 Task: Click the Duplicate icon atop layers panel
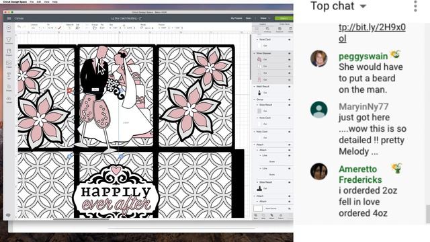tap(279, 30)
